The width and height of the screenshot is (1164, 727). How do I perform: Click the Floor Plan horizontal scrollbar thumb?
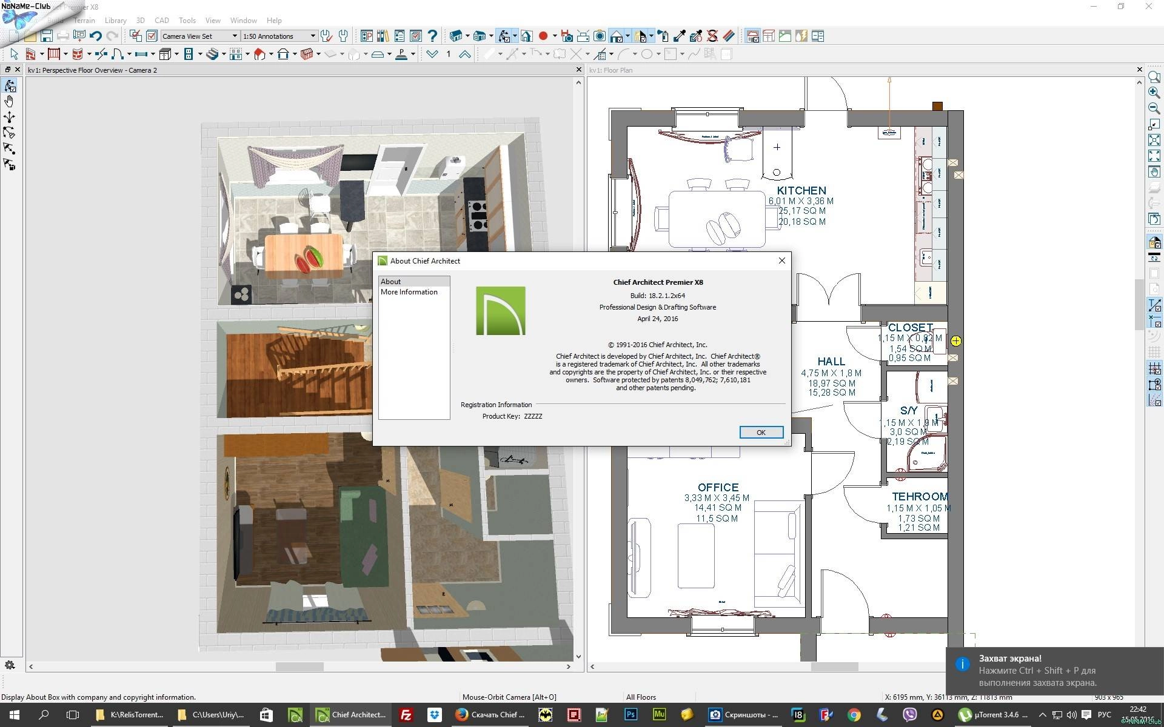point(834,666)
